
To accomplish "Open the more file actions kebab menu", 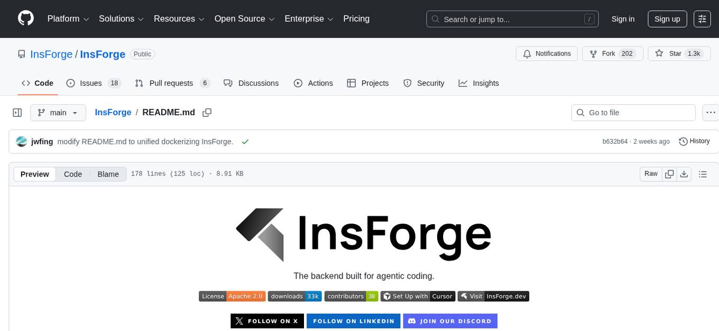I will (711, 112).
